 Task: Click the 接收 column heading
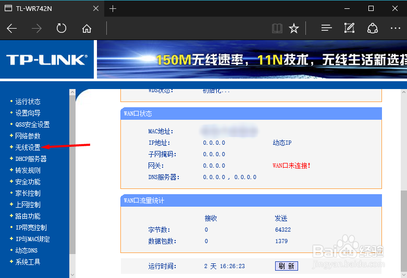point(211,218)
